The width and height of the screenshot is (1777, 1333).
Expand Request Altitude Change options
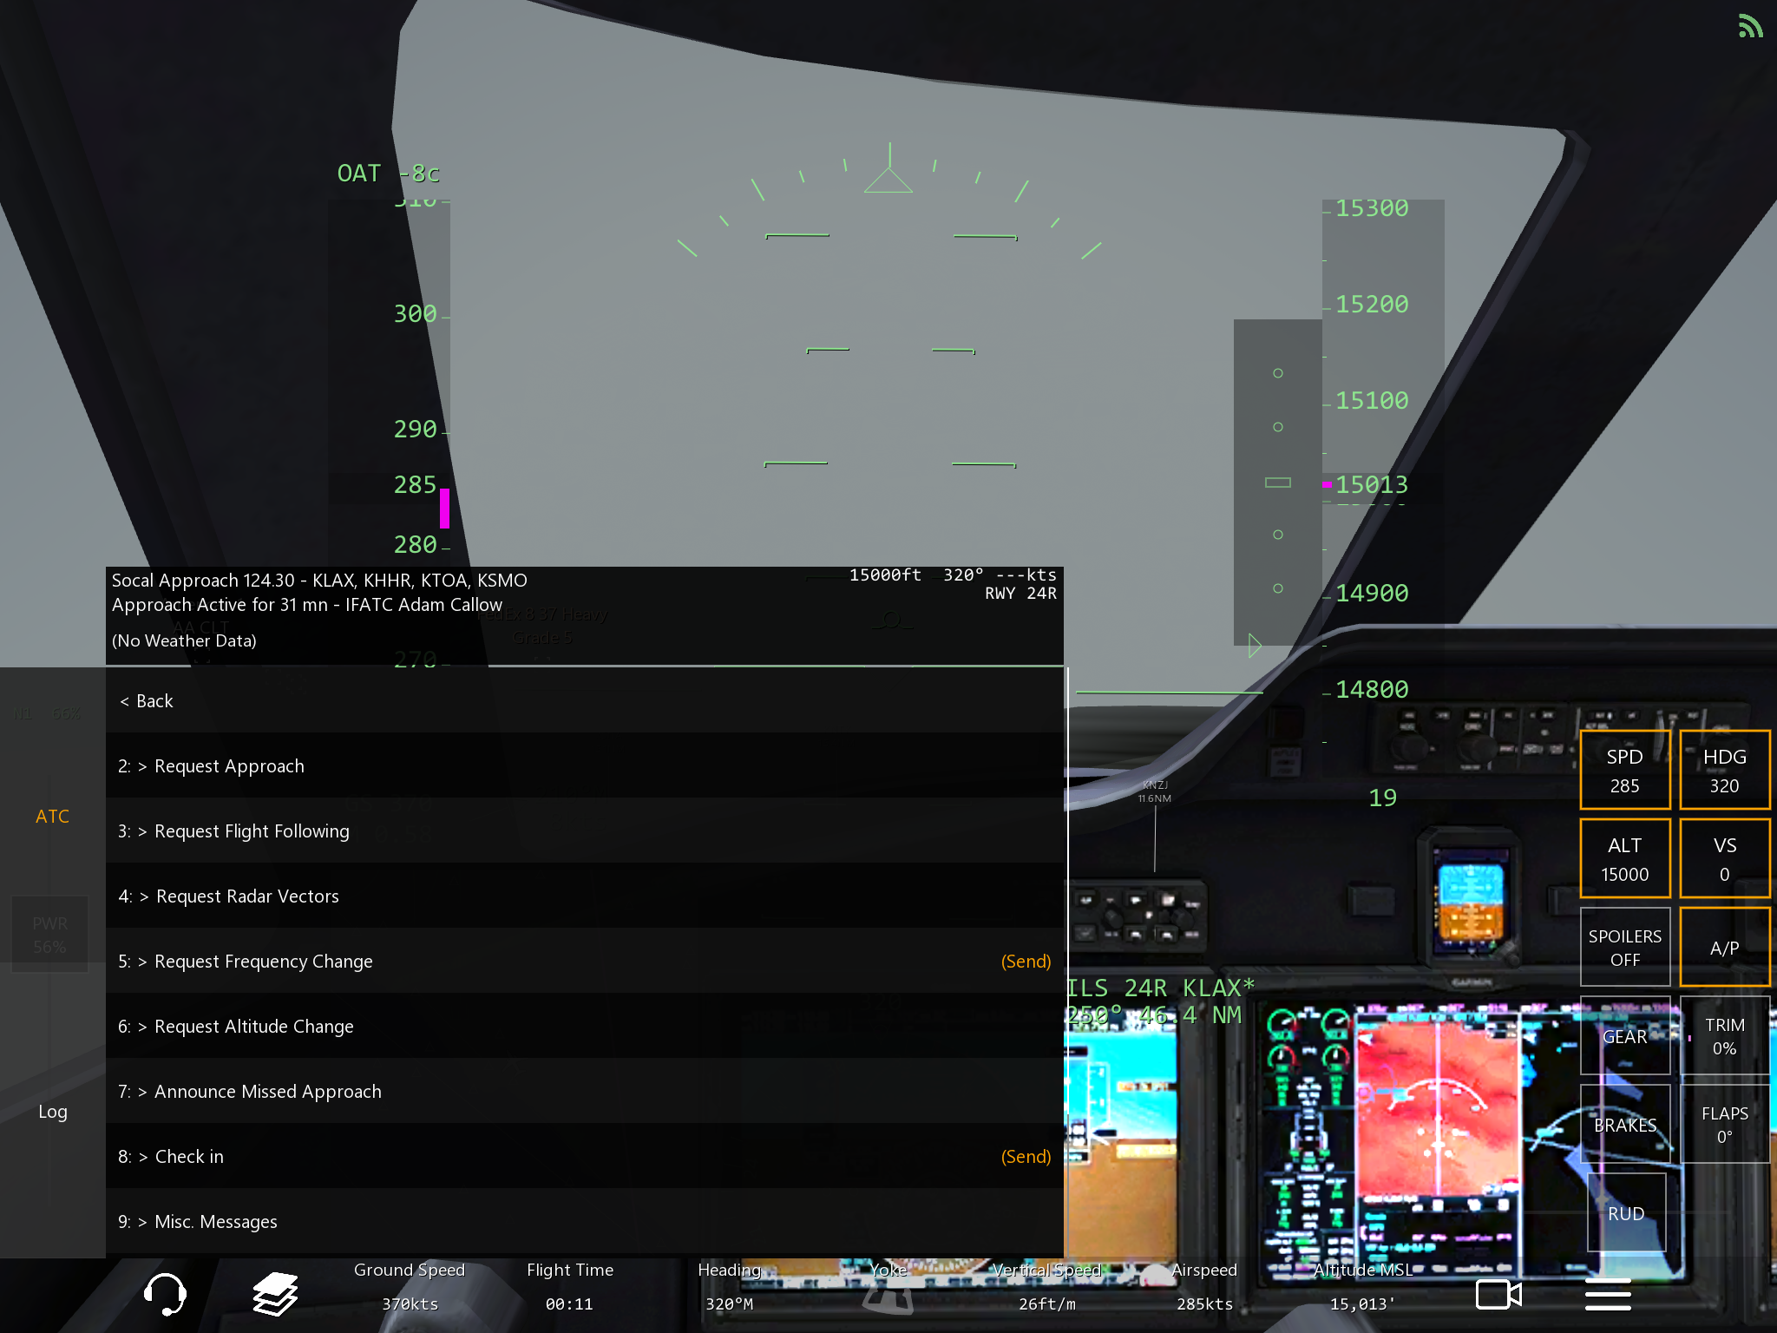(x=253, y=1027)
